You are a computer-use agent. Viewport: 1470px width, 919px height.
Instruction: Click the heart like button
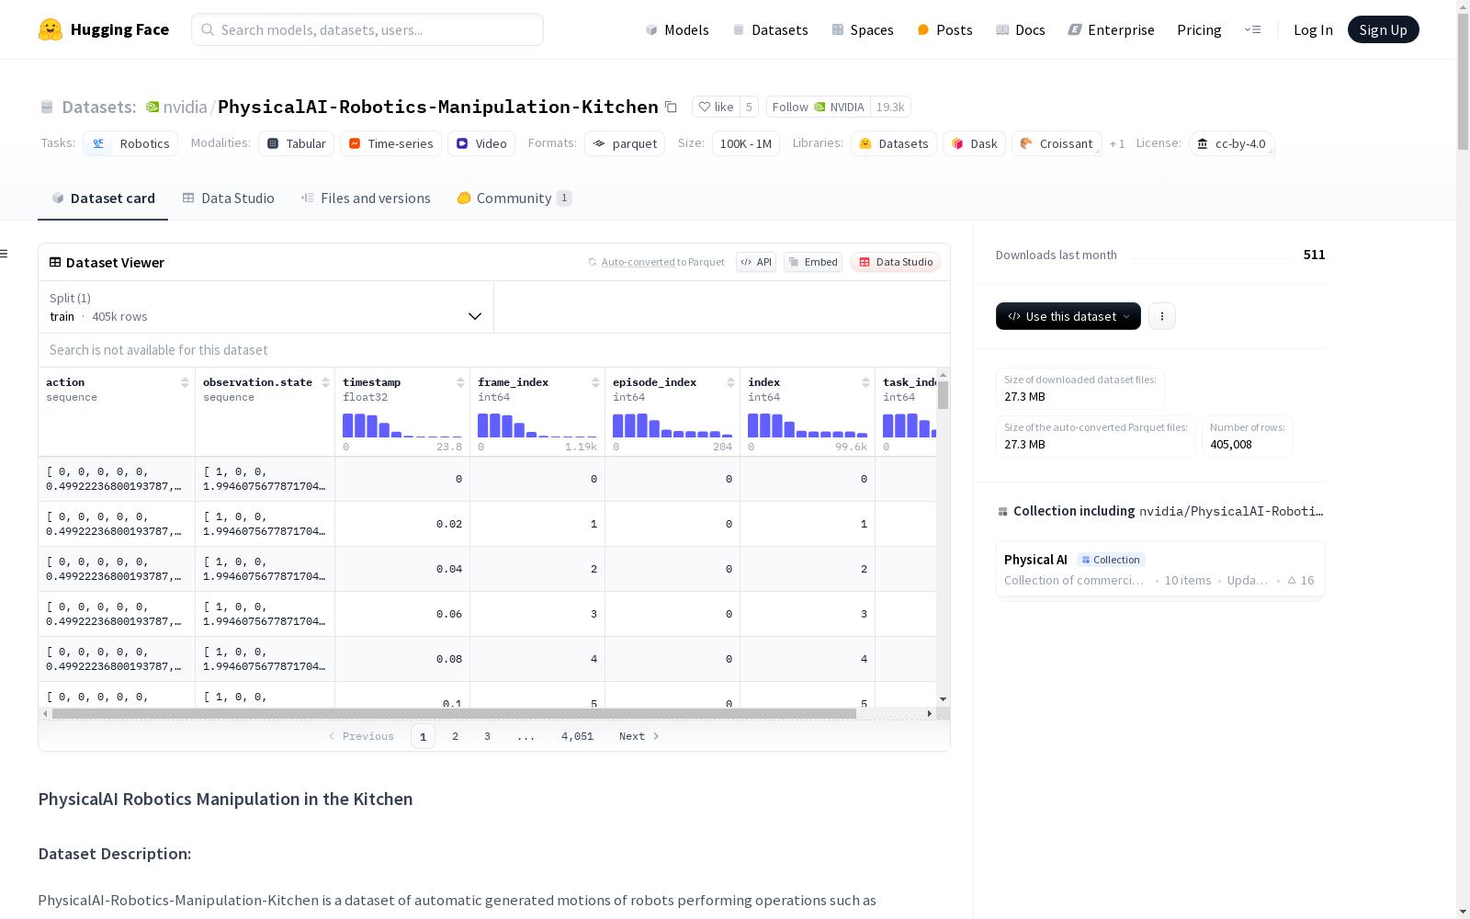(x=716, y=108)
